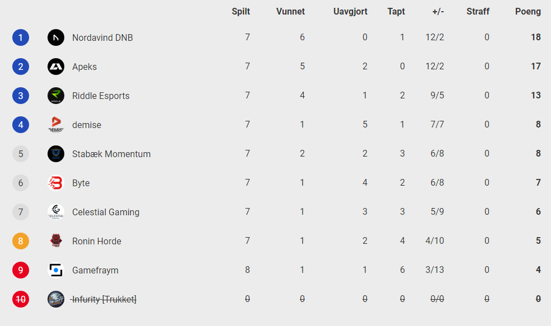This screenshot has height=326, width=551.
Task: Open the Gamefraym team page
Action: click(x=95, y=270)
